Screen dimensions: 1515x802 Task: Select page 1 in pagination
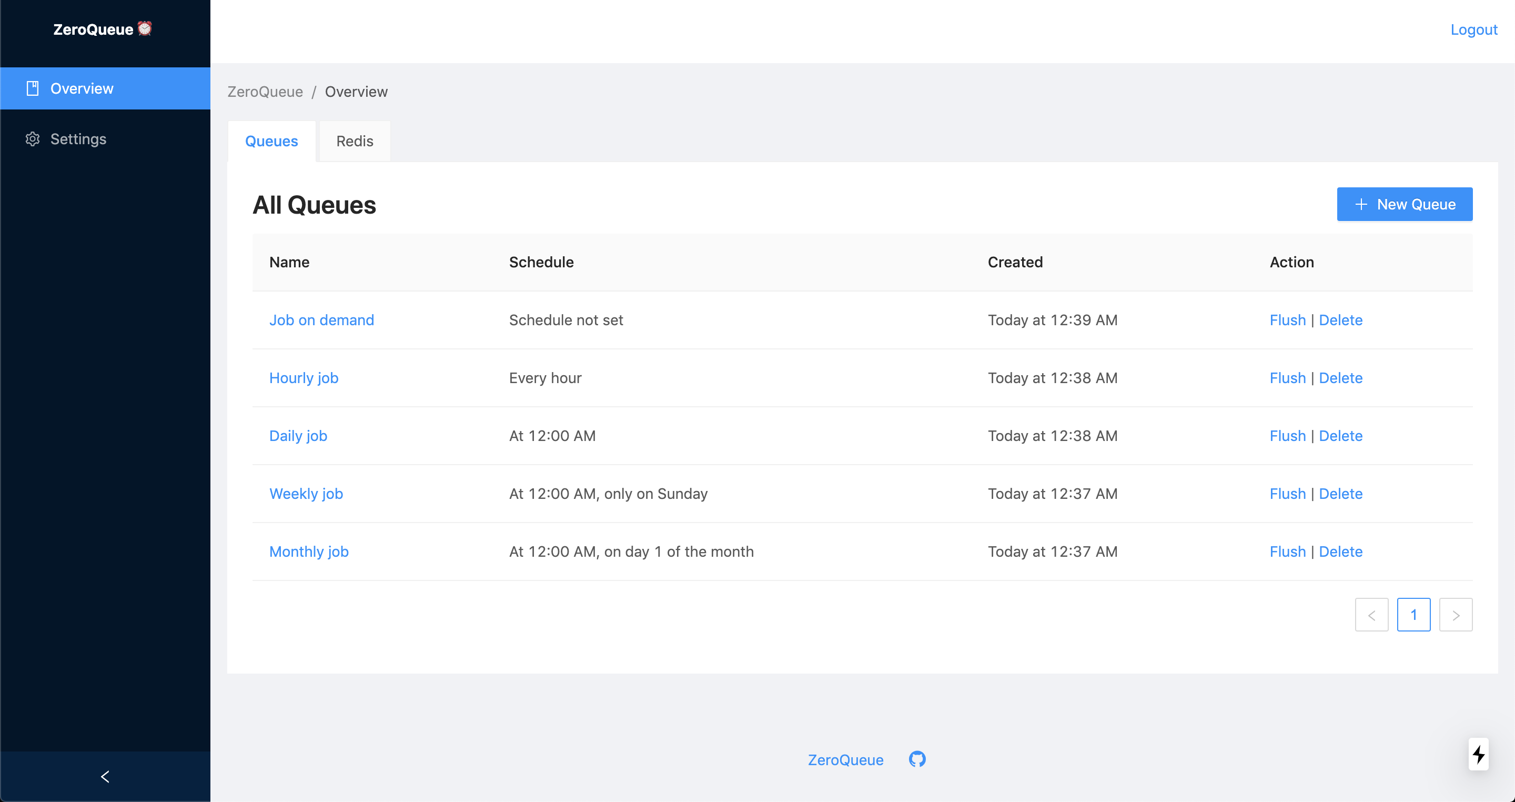(1412, 615)
